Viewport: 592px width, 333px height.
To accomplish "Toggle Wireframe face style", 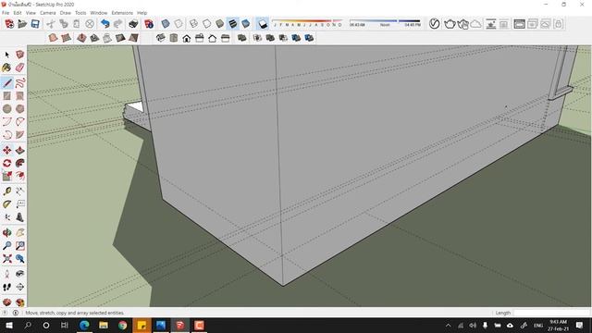I will tap(193, 24).
